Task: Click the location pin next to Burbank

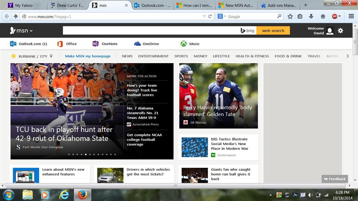Action: [51, 56]
